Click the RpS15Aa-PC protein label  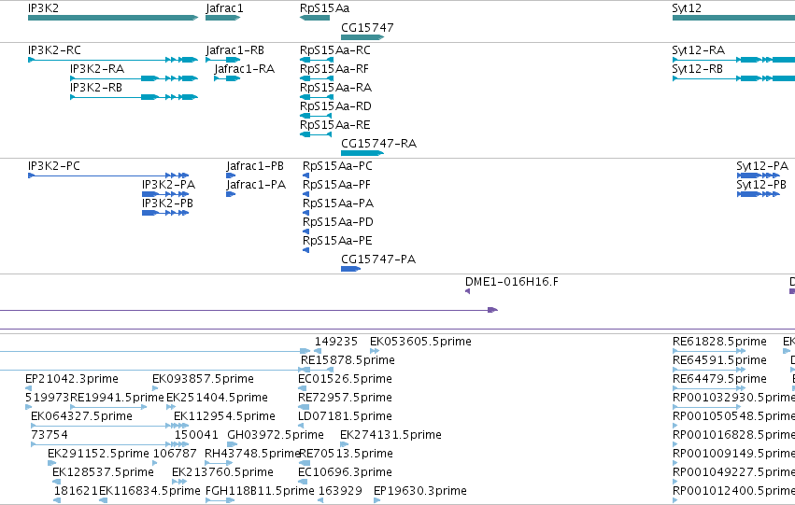[337, 166]
